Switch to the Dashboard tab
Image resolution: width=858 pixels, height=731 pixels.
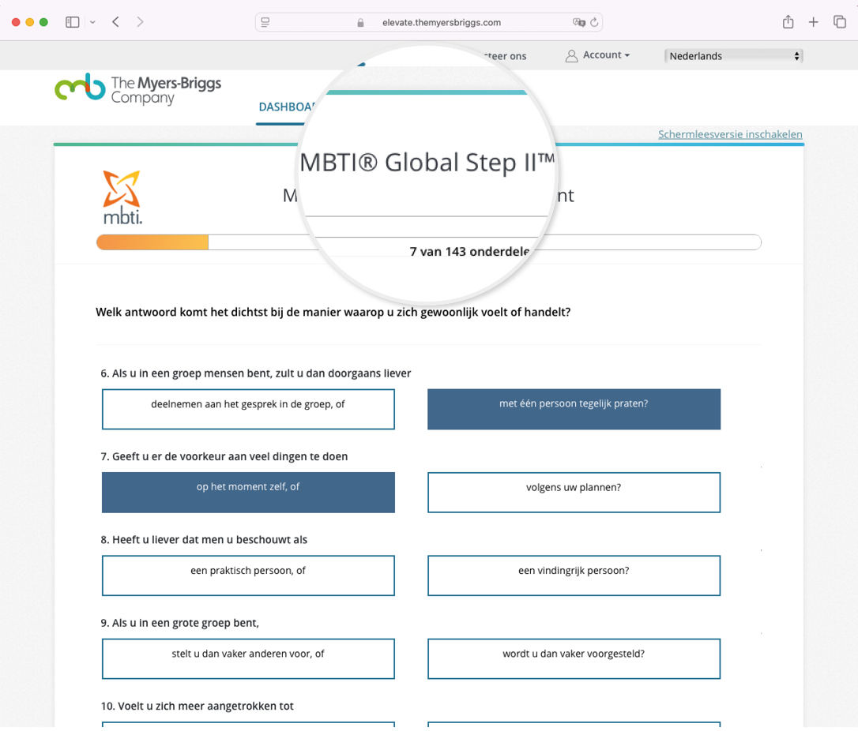[286, 107]
